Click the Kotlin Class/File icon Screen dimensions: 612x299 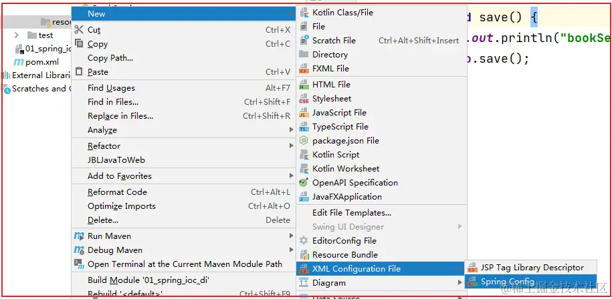(304, 13)
